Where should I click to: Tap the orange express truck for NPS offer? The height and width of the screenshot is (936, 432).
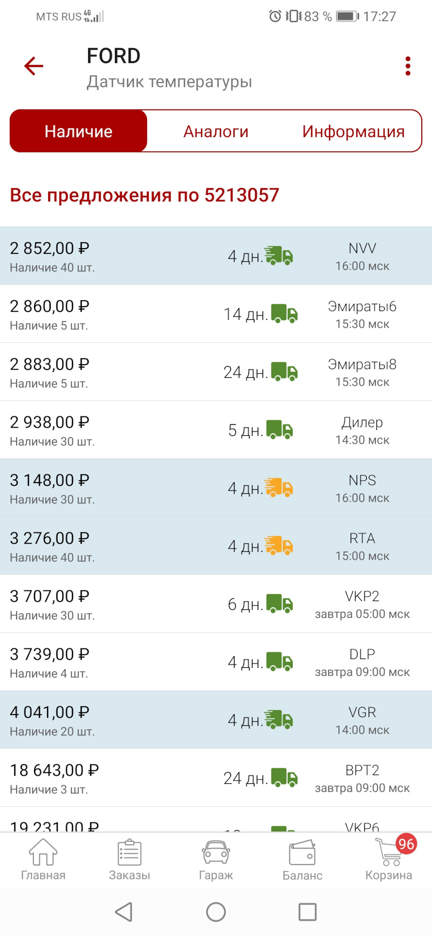tap(279, 488)
